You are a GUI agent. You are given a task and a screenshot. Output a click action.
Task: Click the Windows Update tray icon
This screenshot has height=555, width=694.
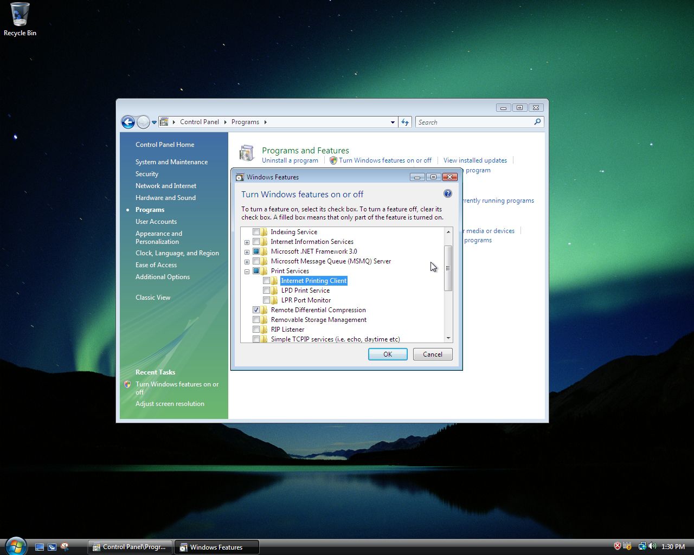(x=627, y=546)
